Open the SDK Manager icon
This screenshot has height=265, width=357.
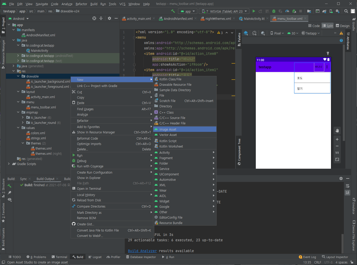point(338,11)
